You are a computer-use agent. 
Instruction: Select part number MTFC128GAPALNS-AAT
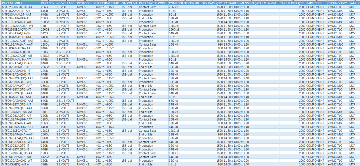pyautogui.click(x=21, y=112)
